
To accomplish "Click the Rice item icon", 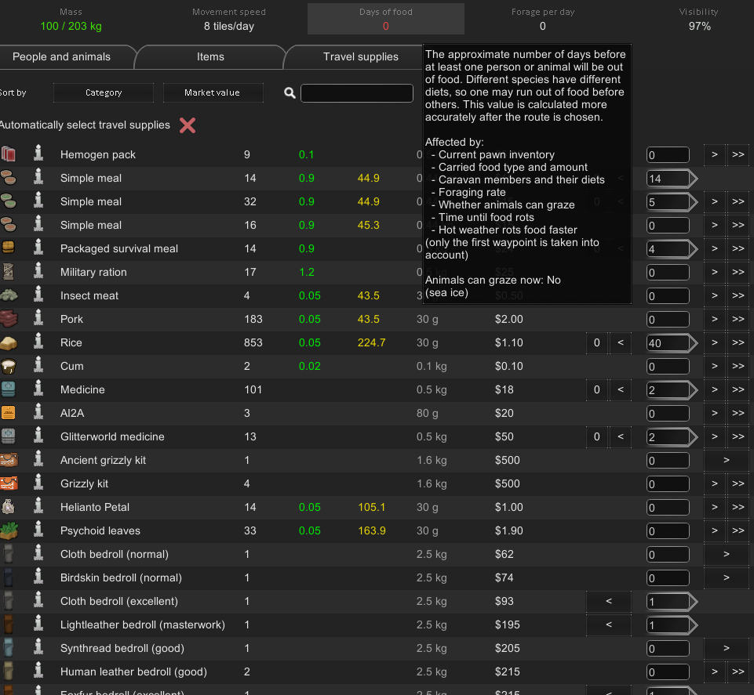I will tap(9, 342).
